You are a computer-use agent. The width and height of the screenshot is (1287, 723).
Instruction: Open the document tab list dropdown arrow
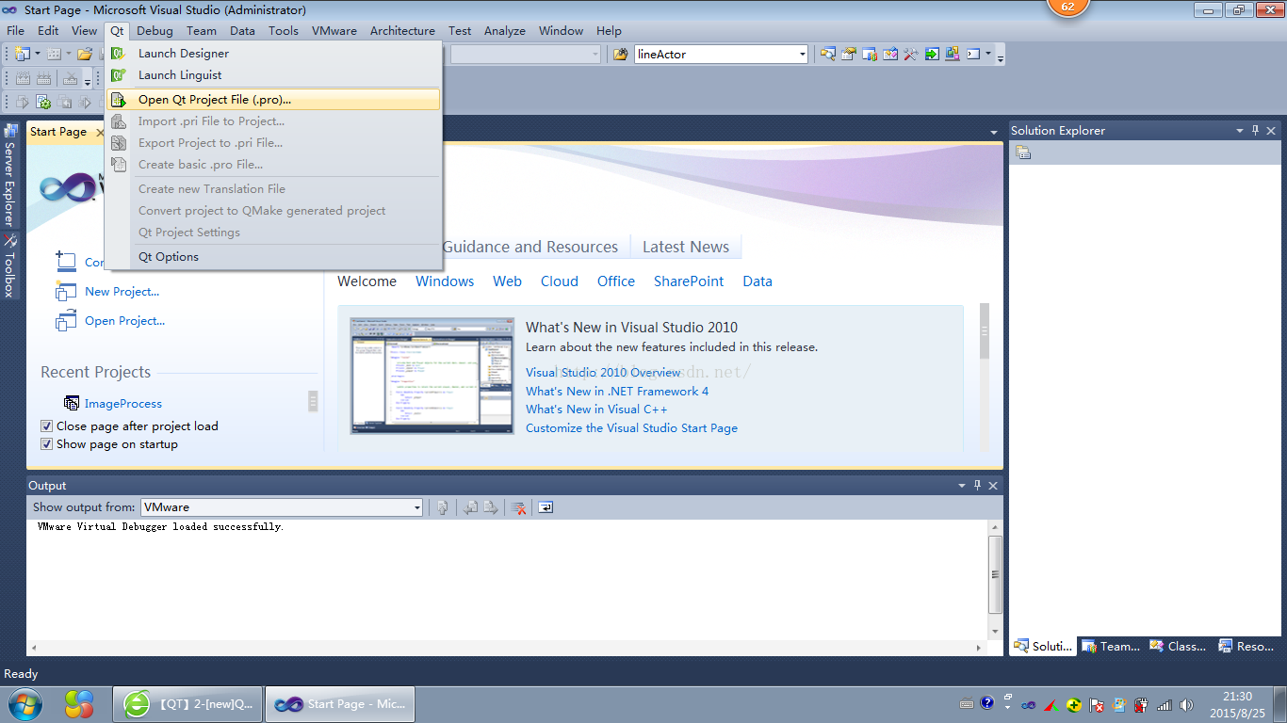tap(994, 133)
